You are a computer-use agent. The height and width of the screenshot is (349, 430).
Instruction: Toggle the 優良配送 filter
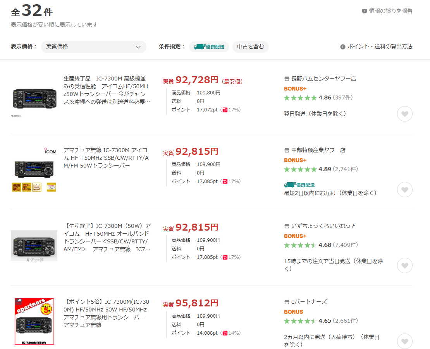click(209, 47)
